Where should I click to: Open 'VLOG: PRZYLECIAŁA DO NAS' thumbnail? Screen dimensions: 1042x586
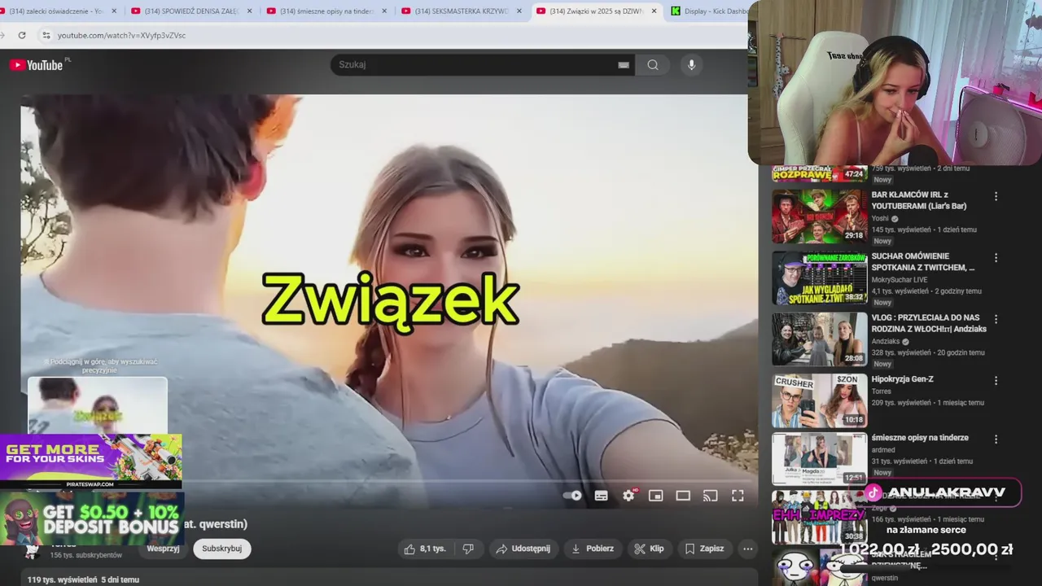point(820,339)
